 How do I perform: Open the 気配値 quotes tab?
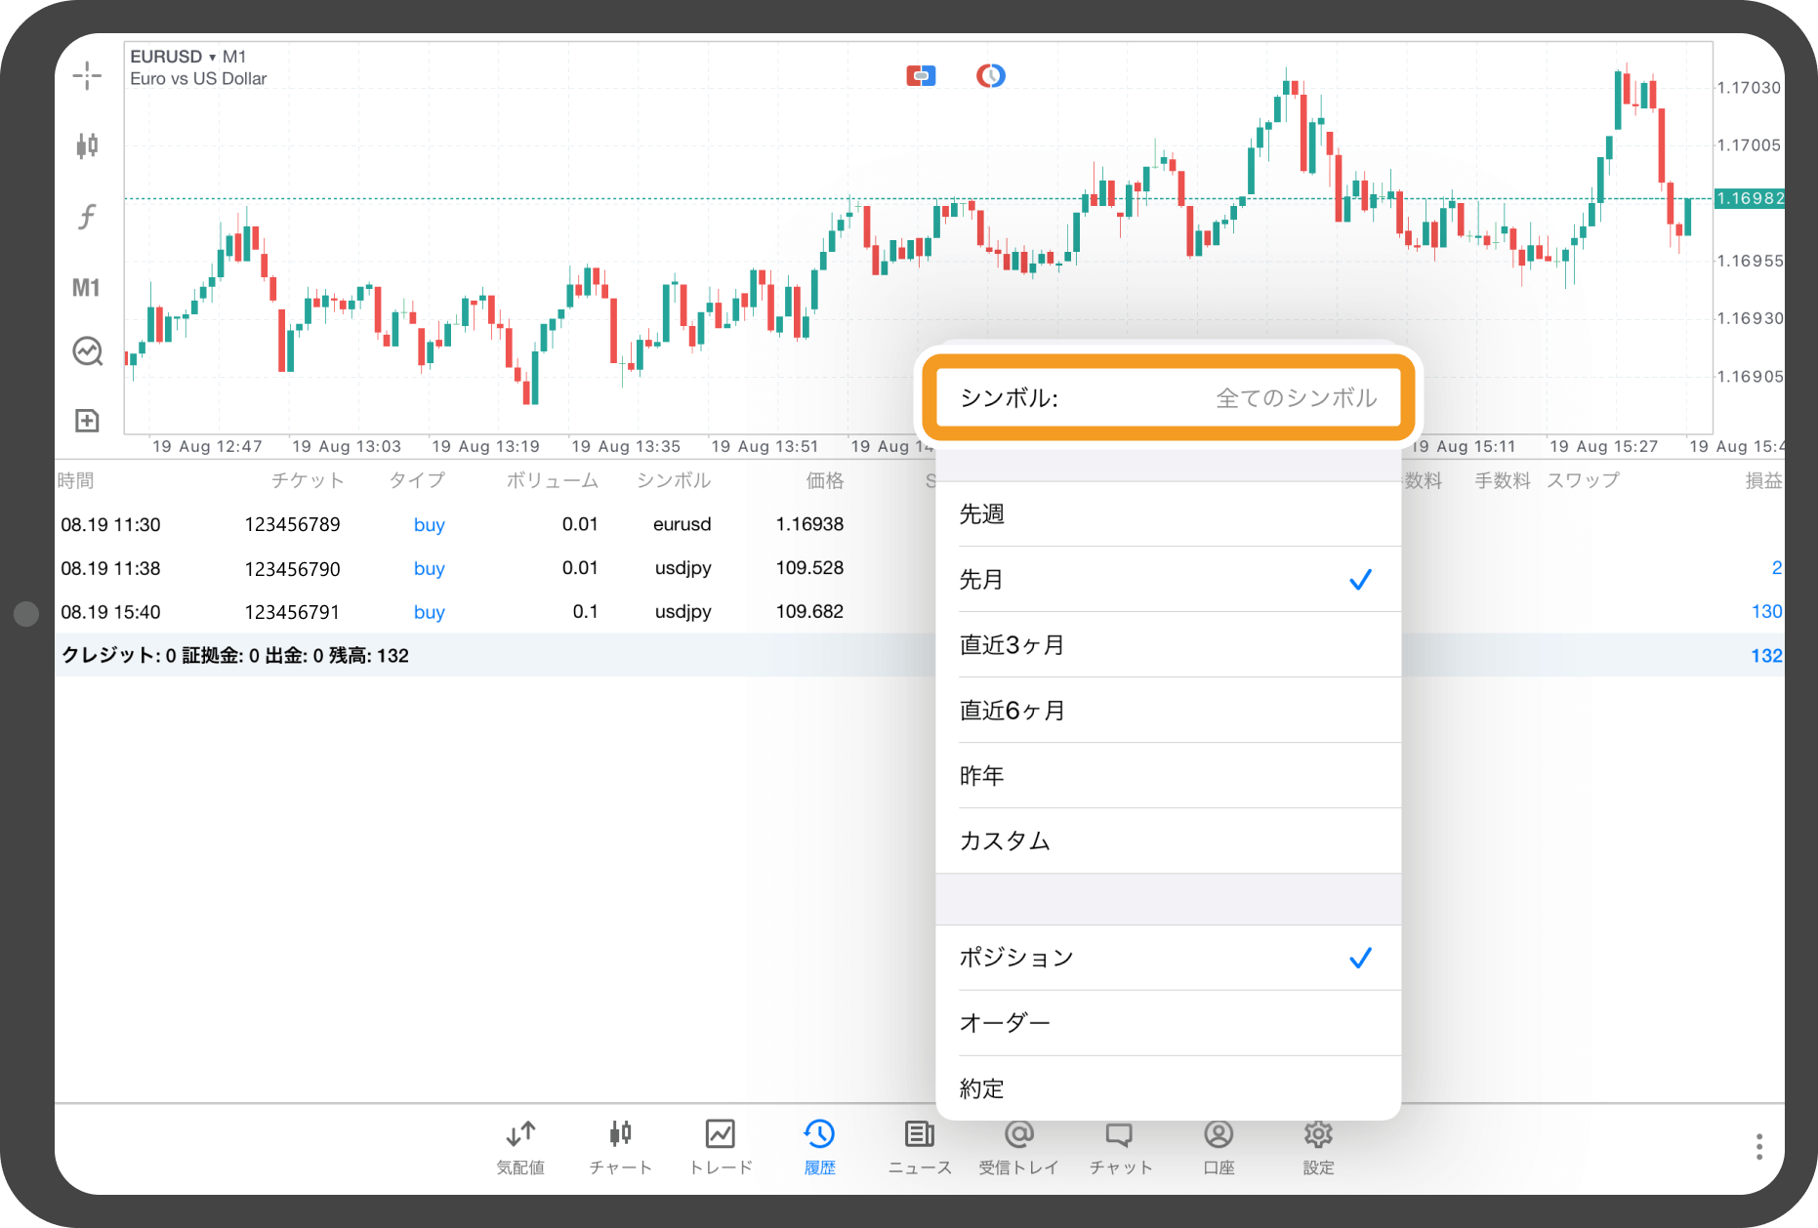[520, 1147]
